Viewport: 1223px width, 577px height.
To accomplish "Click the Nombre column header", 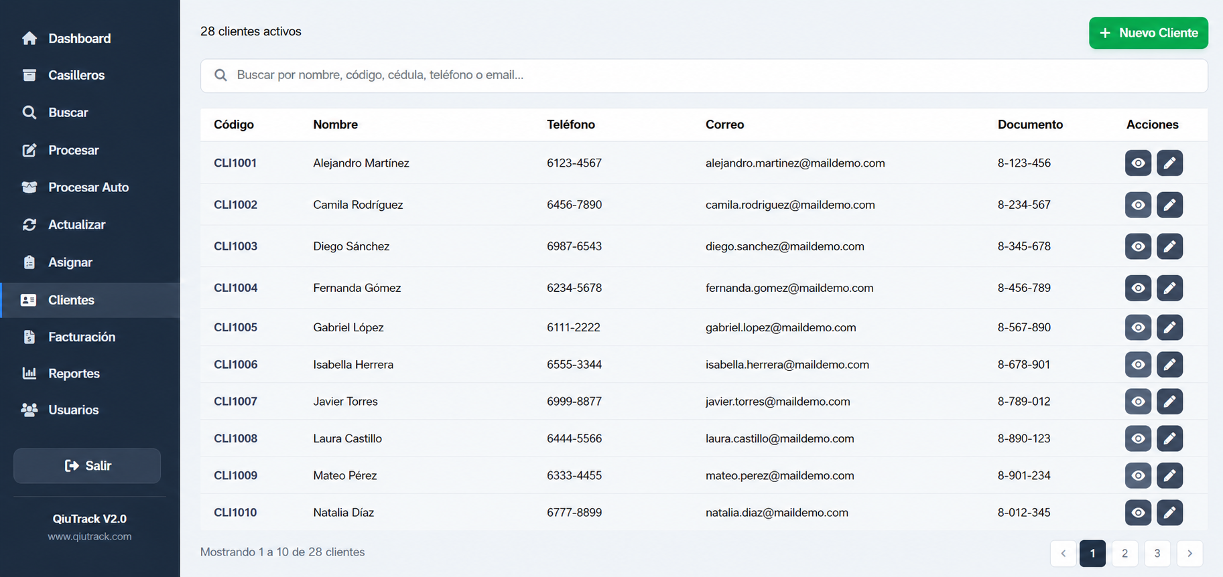I will click(335, 125).
